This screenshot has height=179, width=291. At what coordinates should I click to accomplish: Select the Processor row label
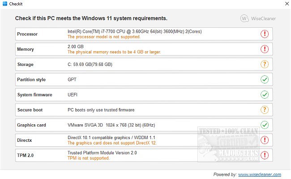[27, 34]
